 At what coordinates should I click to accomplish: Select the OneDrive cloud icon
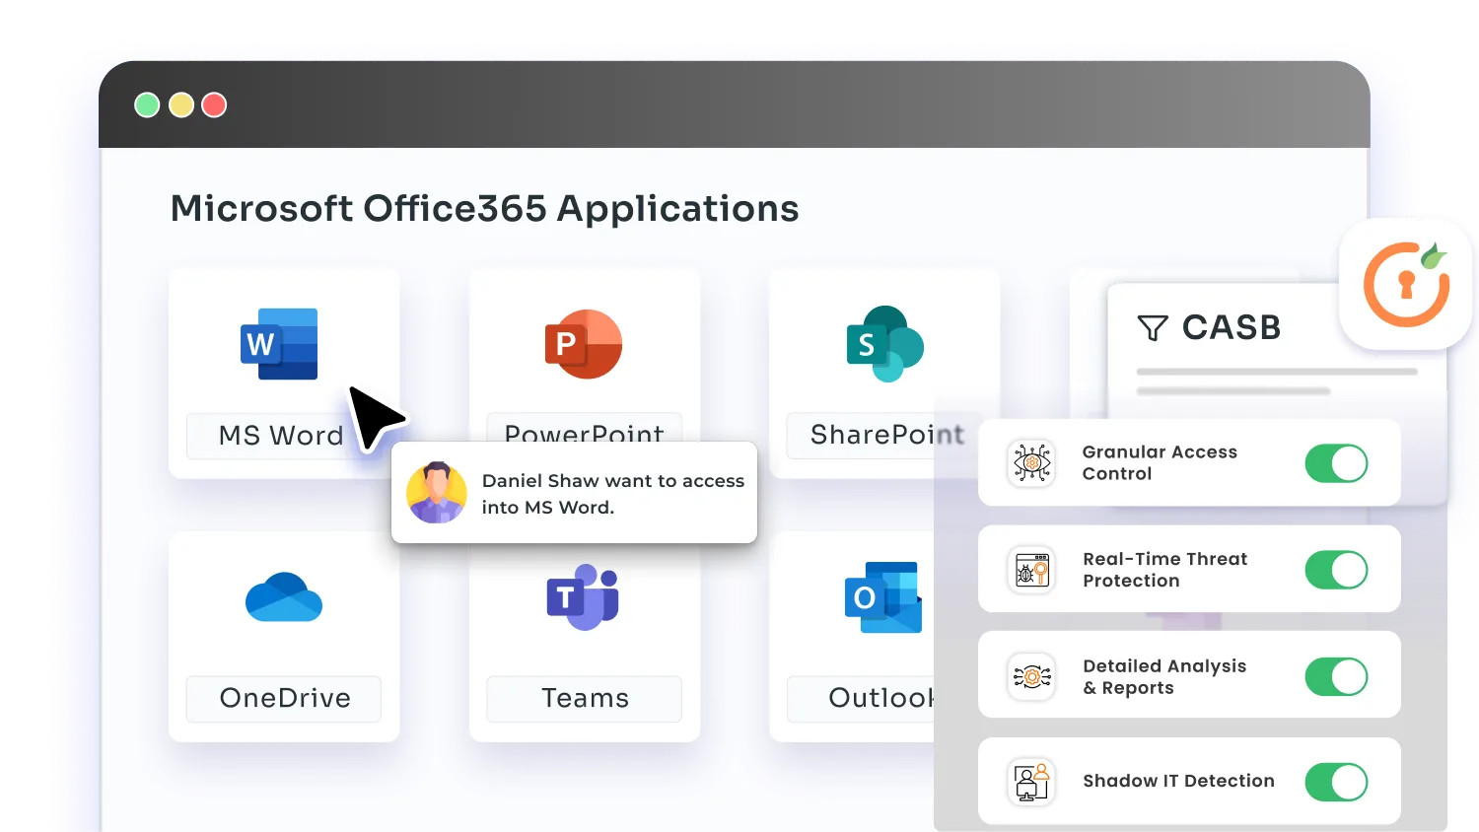[284, 596]
